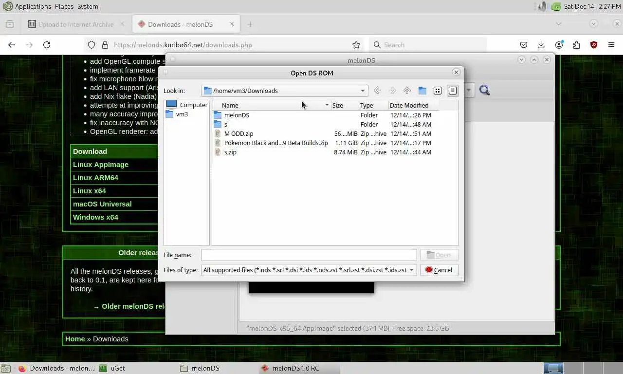Click the Linux x64 download link
The image size is (623, 374).
tap(90, 191)
